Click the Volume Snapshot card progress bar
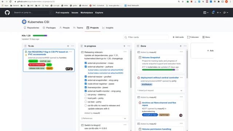This screenshot has width=233, height=131. click(x=160, y=70)
